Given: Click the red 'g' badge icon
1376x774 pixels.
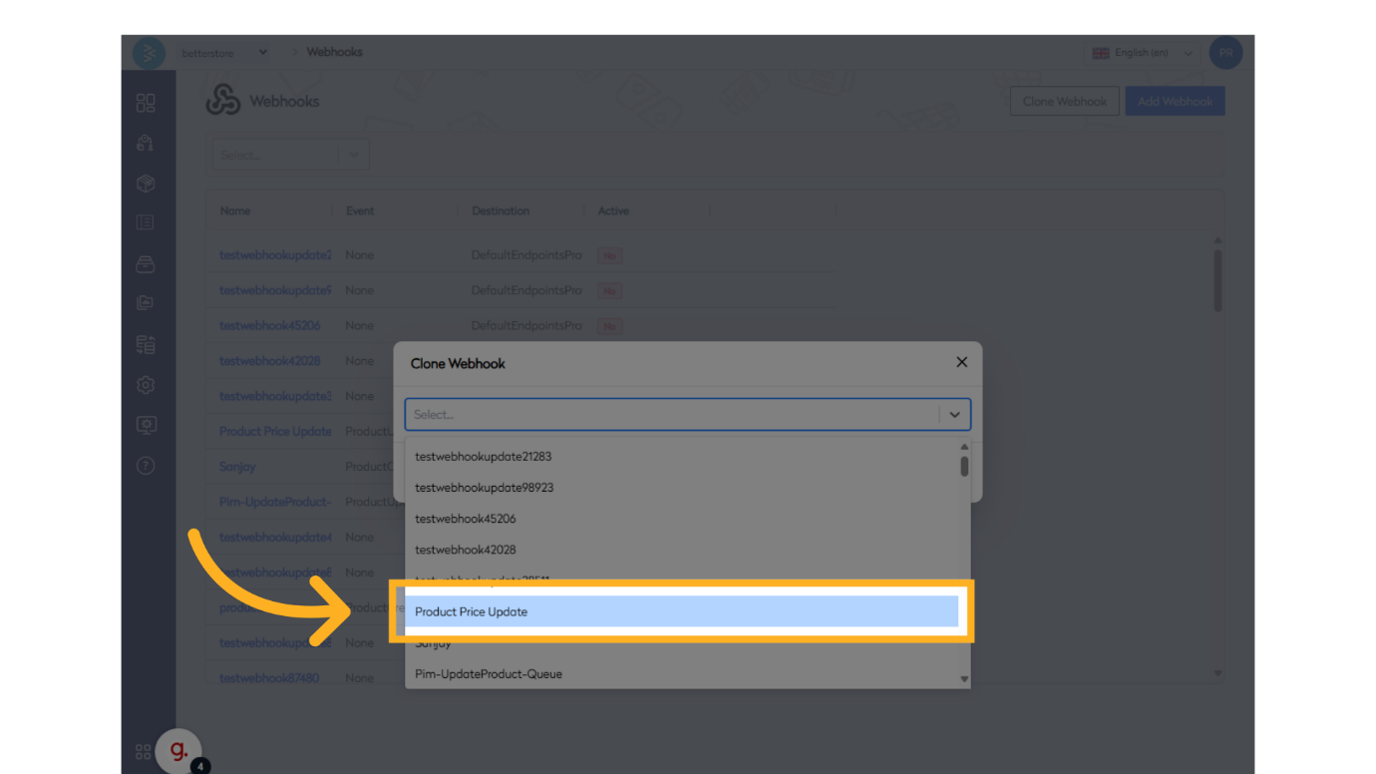Looking at the screenshot, I should pyautogui.click(x=178, y=751).
